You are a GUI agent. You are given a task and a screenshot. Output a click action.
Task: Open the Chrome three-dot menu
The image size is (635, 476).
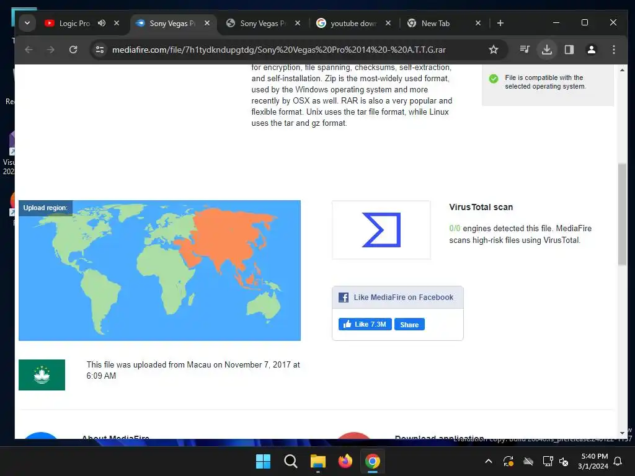pyautogui.click(x=613, y=50)
